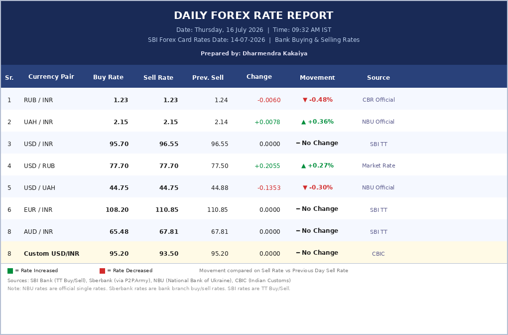Screen dimensions: 508x335
Task: Click the green up triangle for USD / RUB
Action: [304, 166]
